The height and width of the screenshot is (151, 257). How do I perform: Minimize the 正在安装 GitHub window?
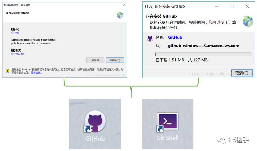[x=217, y=7]
